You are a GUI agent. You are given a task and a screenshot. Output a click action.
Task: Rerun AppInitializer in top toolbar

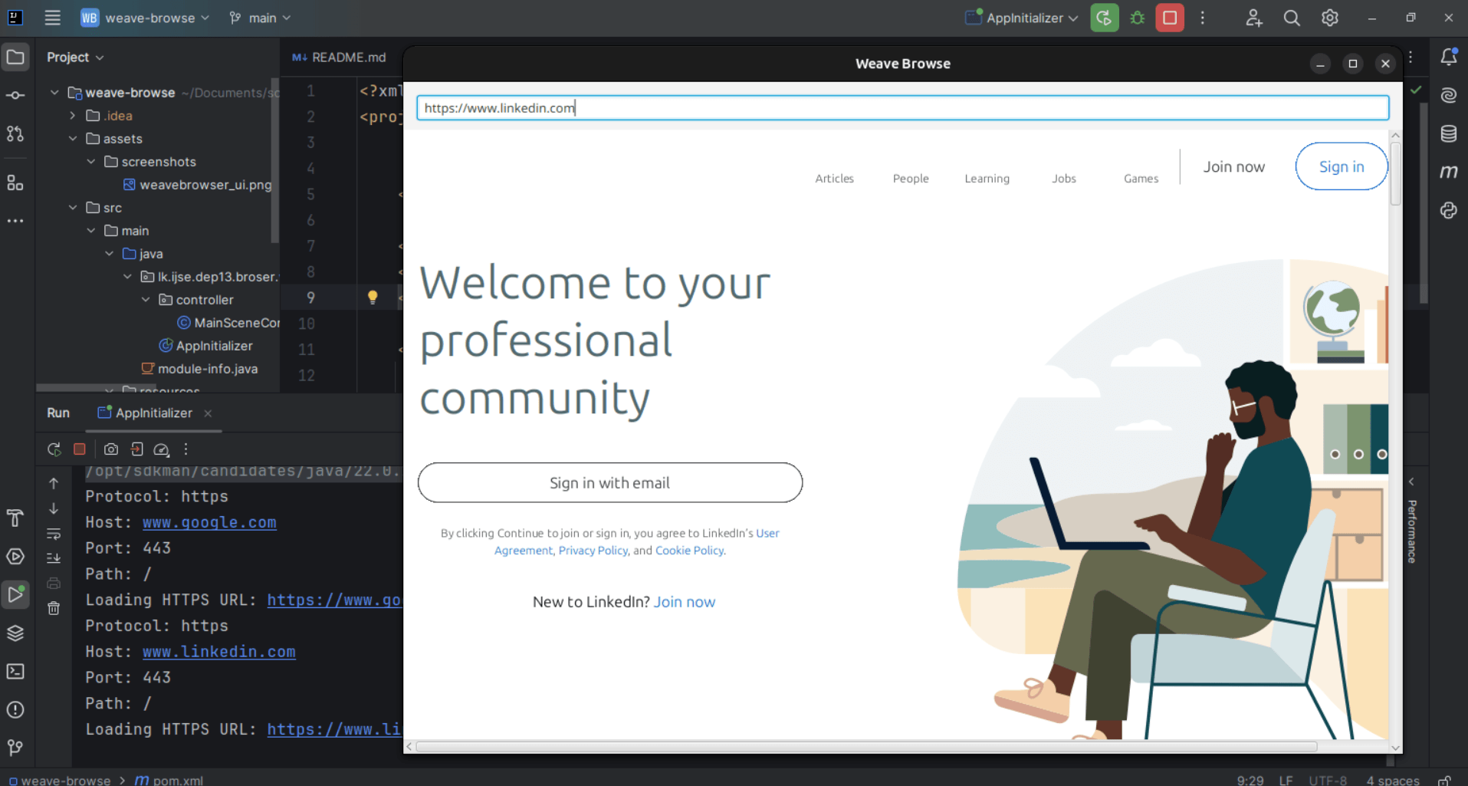pyautogui.click(x=1104, y=18)
